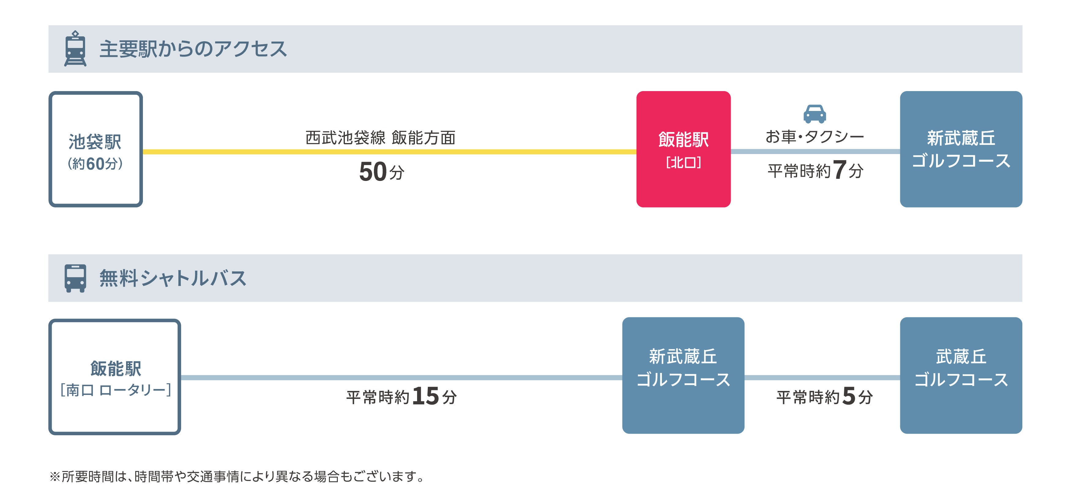This screenshot has width=1071, height=497.
Task: Click the 平常時約7分 time label
Action: click(815, 170)
